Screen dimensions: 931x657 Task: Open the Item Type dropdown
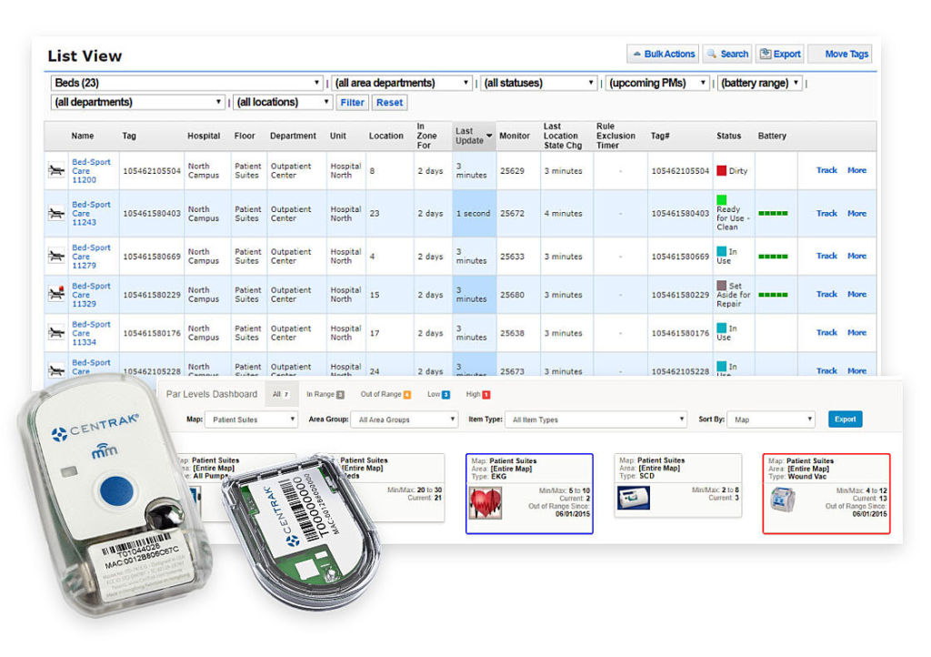tap(596, 419)
